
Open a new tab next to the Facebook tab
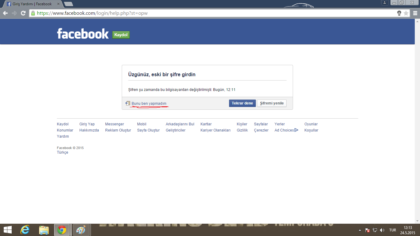pos(68,4)
